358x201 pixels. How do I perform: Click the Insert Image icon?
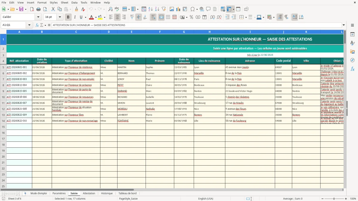(x=172, y=9)
